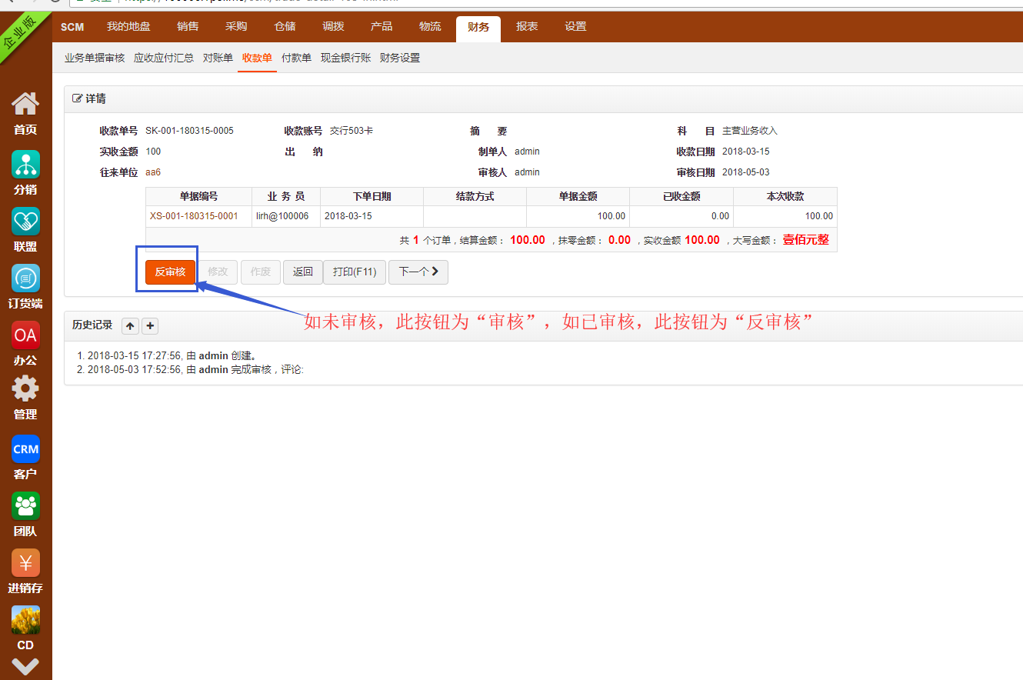1023x680 pixels.
Task: Open the 团队 team icon
Action: [x=25, y=506]
